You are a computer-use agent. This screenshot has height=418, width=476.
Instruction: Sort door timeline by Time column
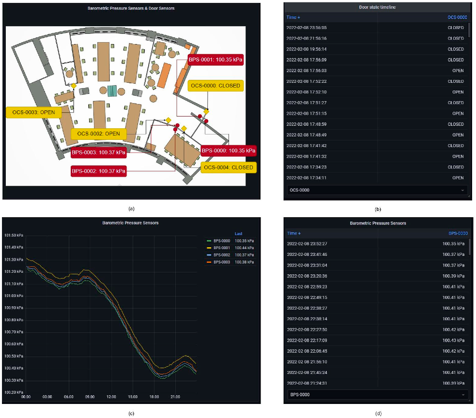pyautogui.click(x=293, y=17)
